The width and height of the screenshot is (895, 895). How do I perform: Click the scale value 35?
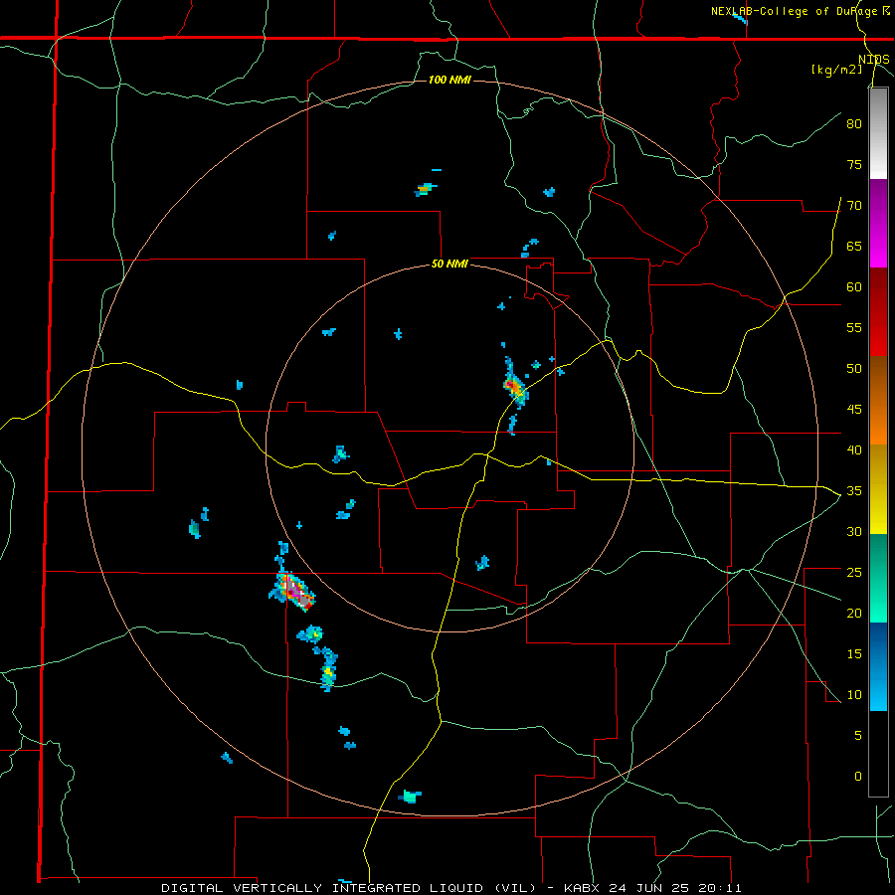point(854,491)
